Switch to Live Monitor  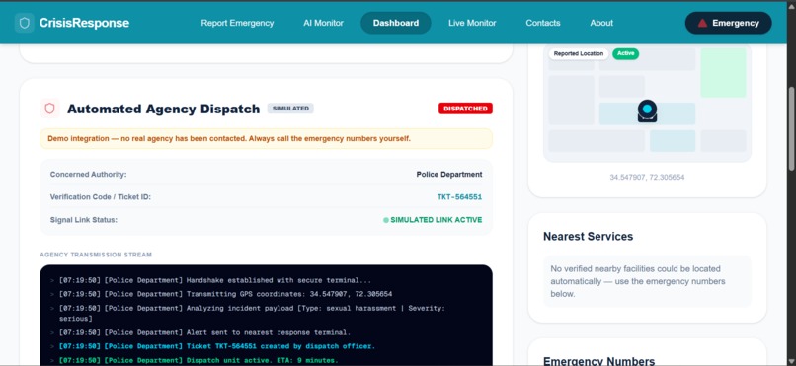click(472, 23)
